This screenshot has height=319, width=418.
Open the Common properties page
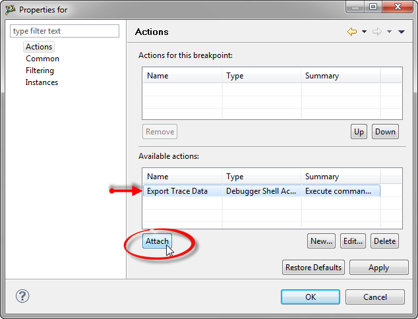[x=42, y=59]
